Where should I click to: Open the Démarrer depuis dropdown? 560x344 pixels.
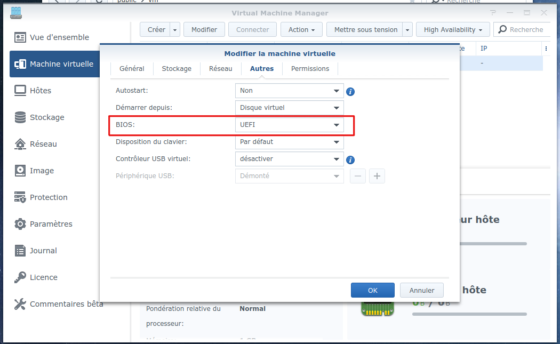point(289,108)
